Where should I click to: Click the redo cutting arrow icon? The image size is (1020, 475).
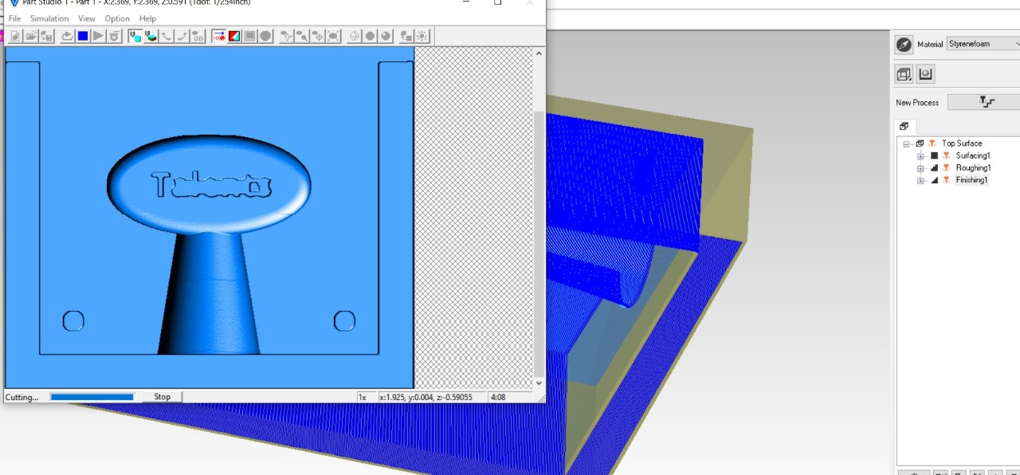[x=67, y=36]
